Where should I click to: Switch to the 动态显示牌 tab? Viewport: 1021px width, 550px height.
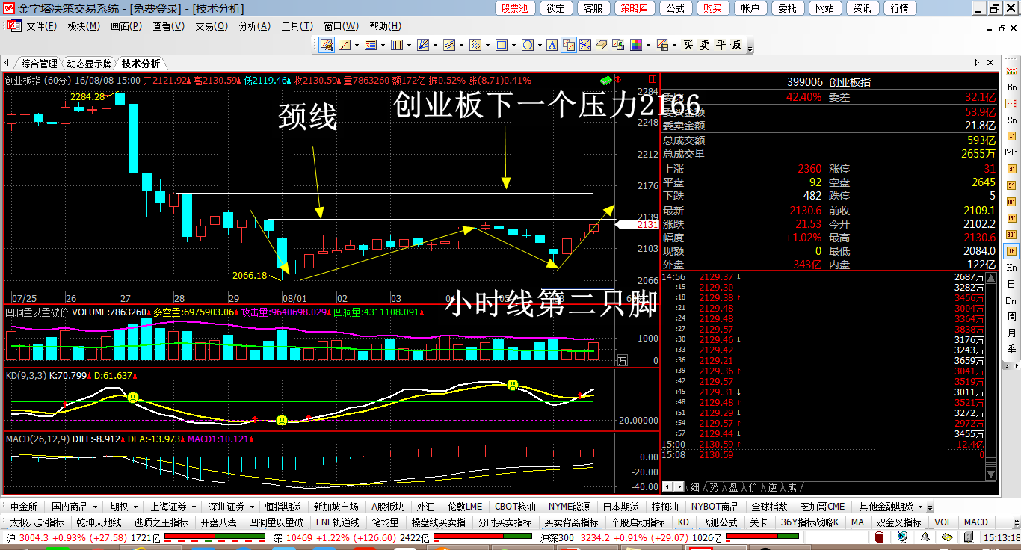point(89,64)
